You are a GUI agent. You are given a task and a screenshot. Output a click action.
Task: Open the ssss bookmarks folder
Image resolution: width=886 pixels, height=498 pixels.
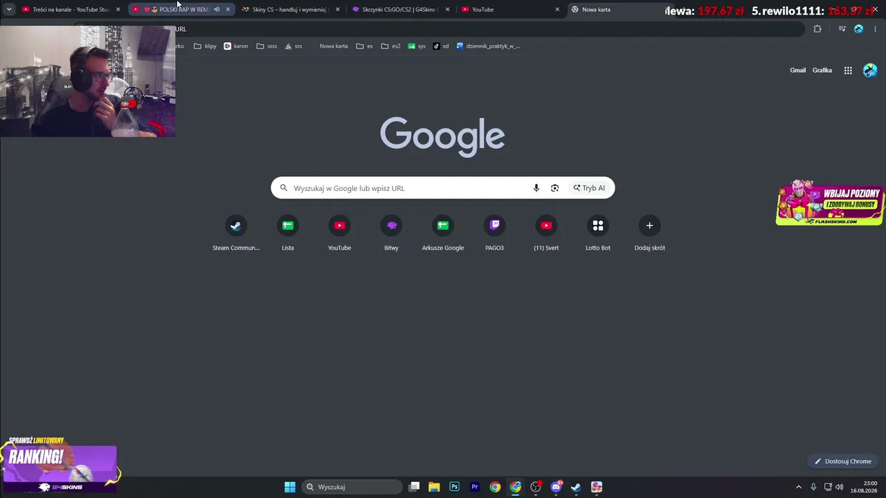(266, 46)
